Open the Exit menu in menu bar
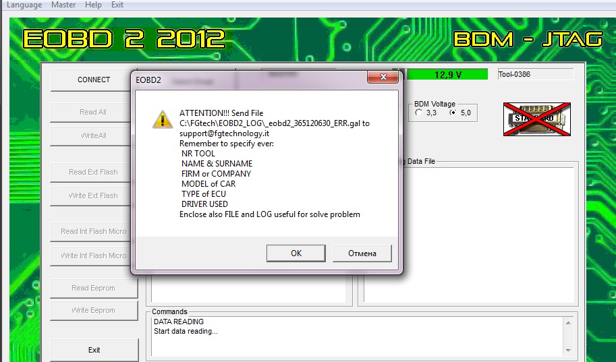 [117, 5]
